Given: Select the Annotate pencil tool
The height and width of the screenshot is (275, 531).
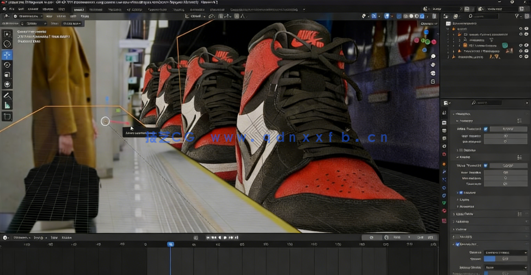Looking at the screenshot, I should (7, 95).
